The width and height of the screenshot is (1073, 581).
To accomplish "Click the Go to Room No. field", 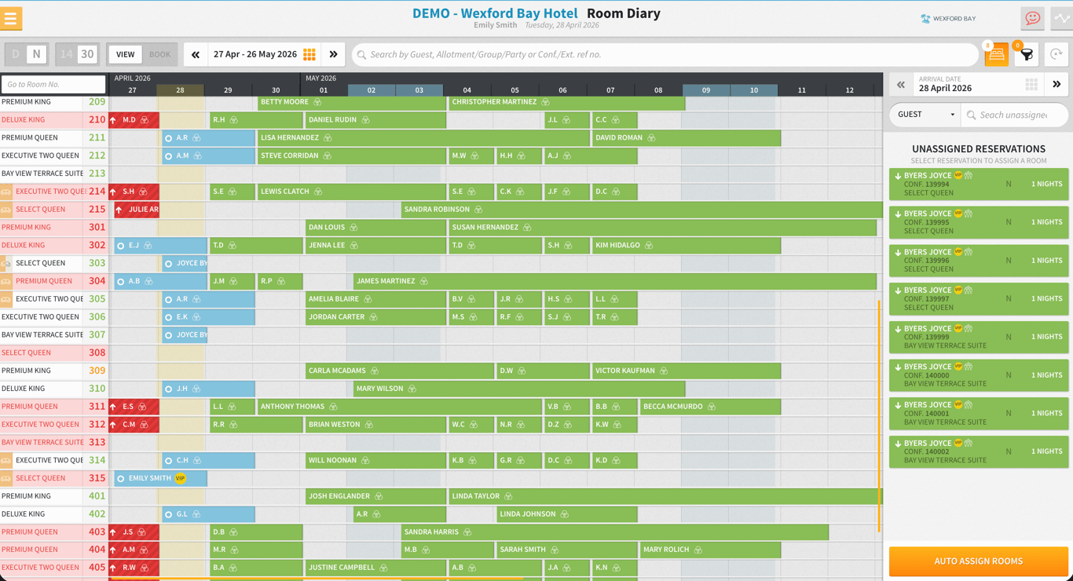I will [53, 84].
